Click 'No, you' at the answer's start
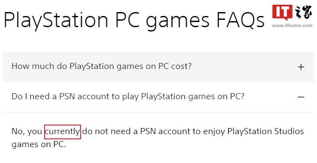 point(27,132)
